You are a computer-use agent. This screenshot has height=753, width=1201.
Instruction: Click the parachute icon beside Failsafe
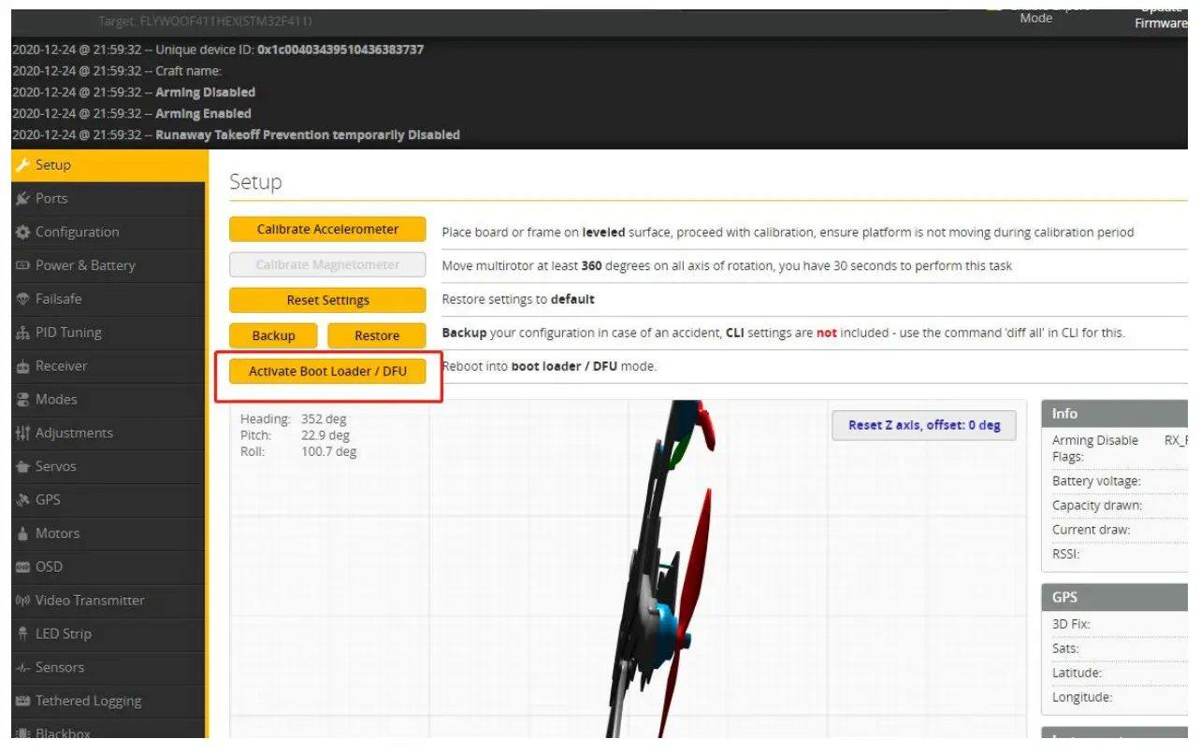click(22, 299)
